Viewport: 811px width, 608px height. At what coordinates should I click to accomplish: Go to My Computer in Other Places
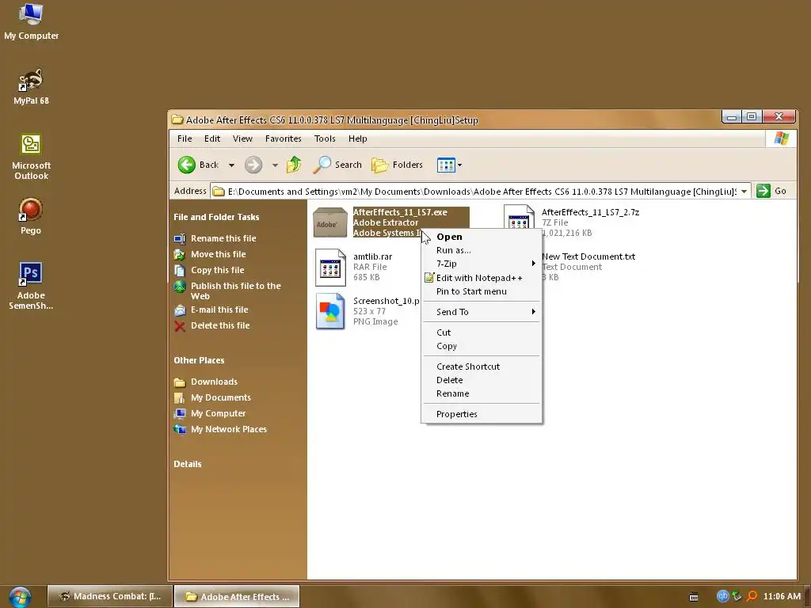click(218, 413)
